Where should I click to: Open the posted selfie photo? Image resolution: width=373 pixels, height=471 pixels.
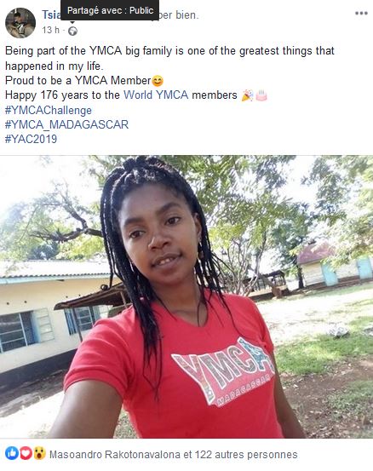[186, 296]
